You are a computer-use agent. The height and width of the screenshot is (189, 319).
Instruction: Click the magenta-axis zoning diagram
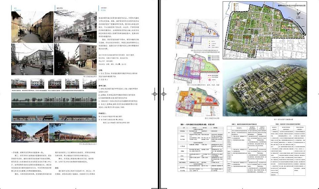[197, 67]
